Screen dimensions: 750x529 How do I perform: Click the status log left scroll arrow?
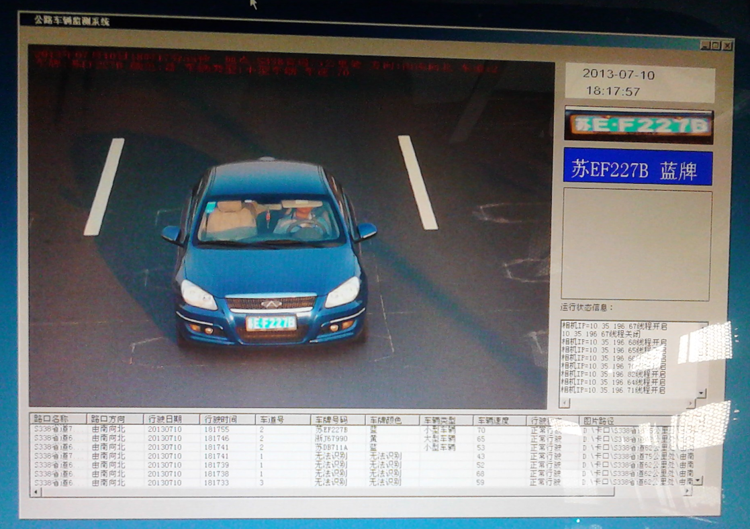coord(565,403)
